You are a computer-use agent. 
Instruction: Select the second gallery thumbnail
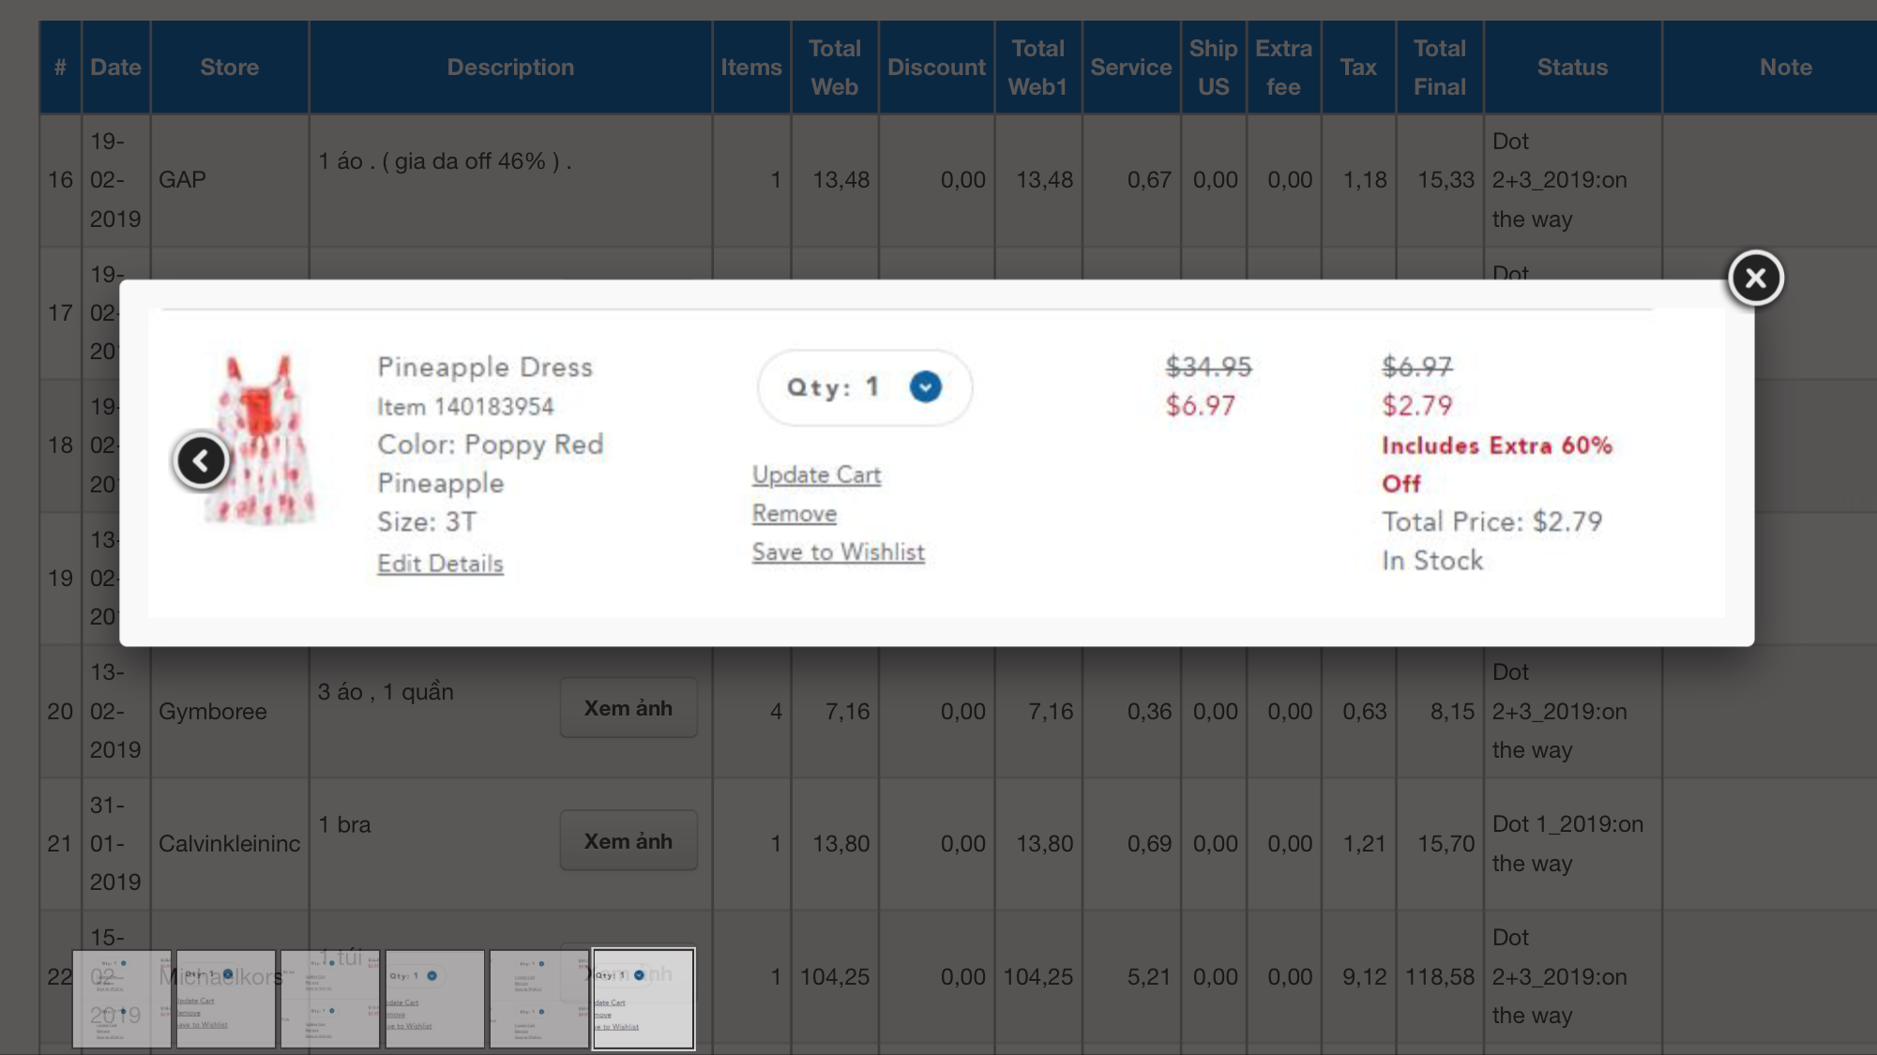coord(226,999)
